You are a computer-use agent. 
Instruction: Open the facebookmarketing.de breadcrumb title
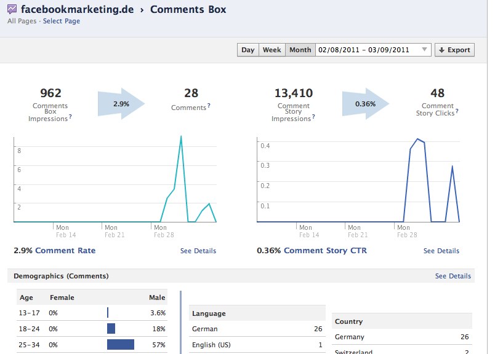tap(78, 9)
